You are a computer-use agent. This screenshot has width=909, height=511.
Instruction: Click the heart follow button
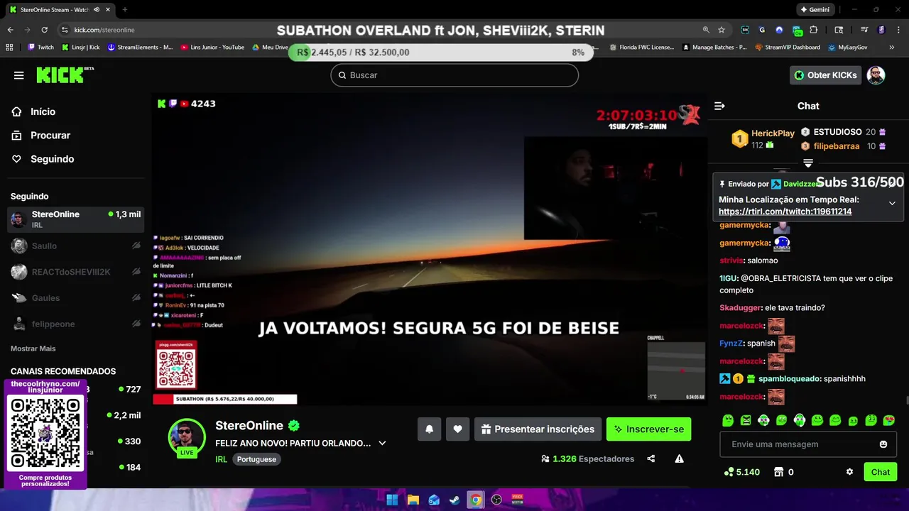click(458, 429)
